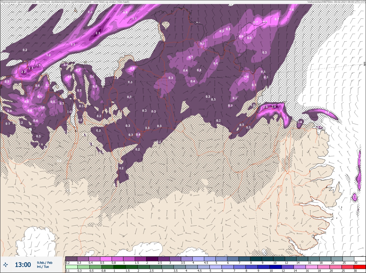
Task: Select the bright pink 0.5 swatch in top legend row
Action: click(106, 259)
